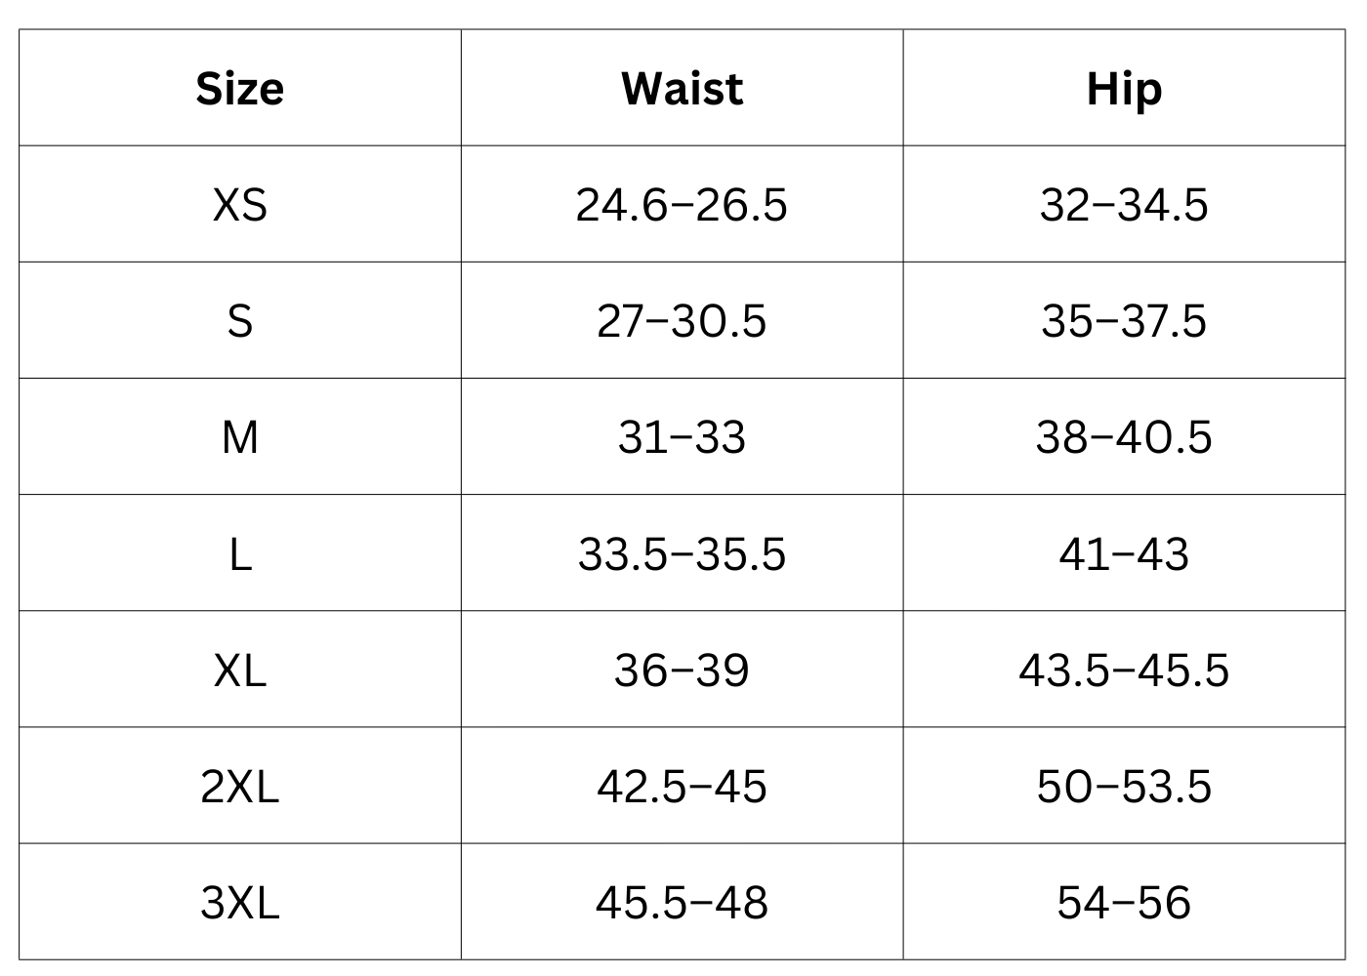
Task: Select the hip value 32–34.5
Action: coord(1124,205)
